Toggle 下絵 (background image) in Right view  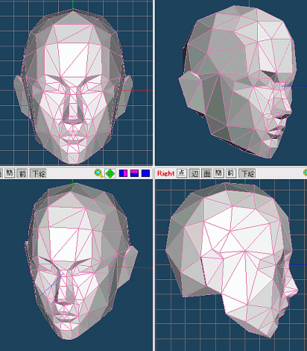click(x=247, y=173)
